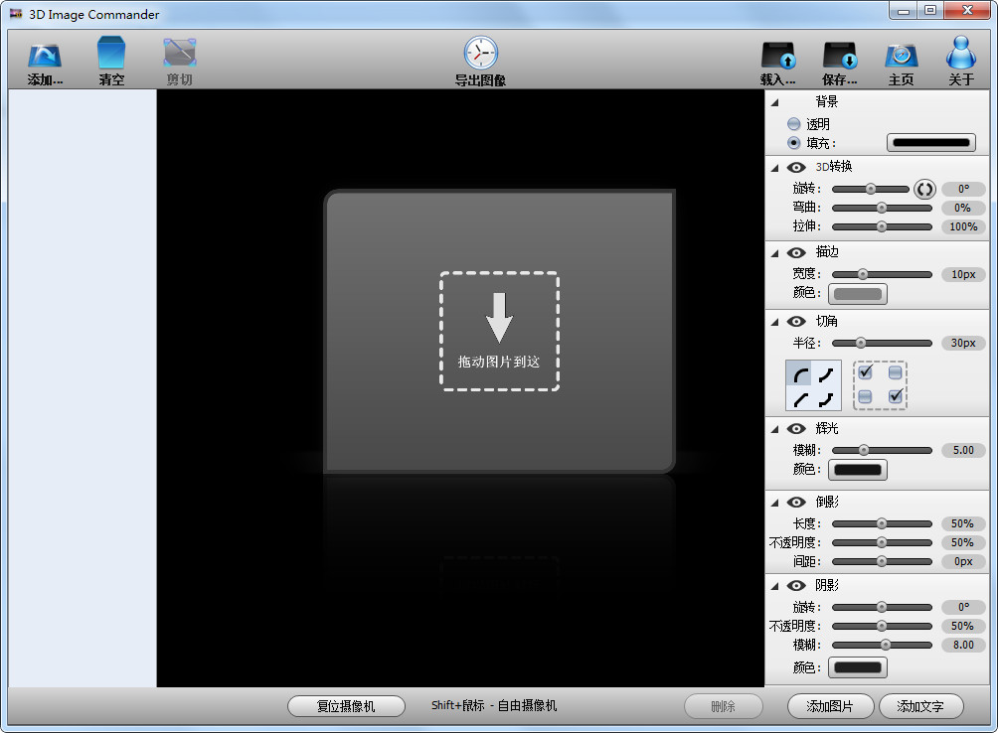Click the 导出图像 export image clock icon
Image resolution: width=998 pixels, height=733 pixels.
[480, 53]
